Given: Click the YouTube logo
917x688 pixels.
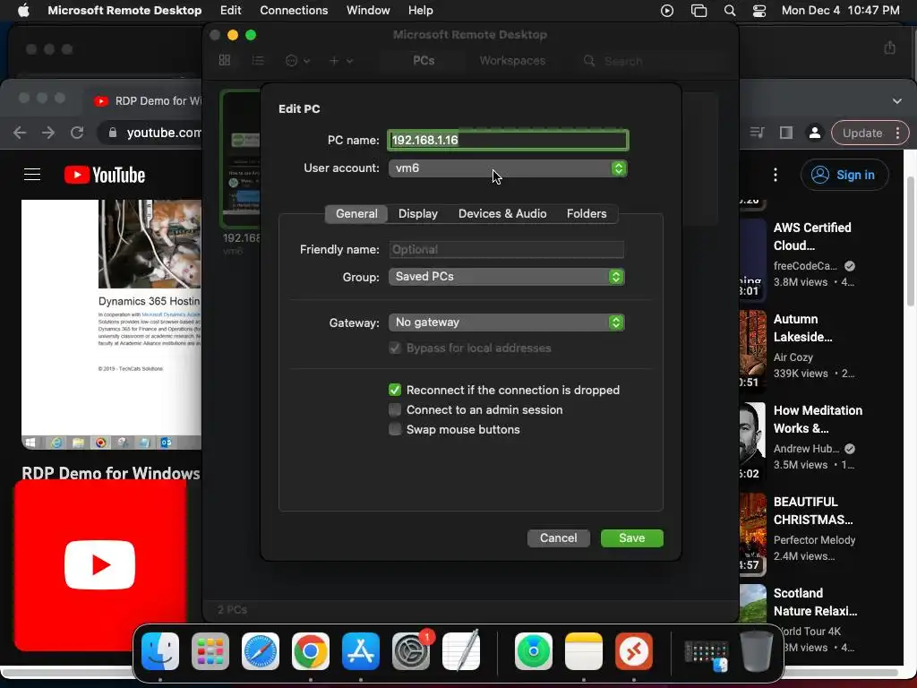Looking at the screenshot, I should [105, 175].
